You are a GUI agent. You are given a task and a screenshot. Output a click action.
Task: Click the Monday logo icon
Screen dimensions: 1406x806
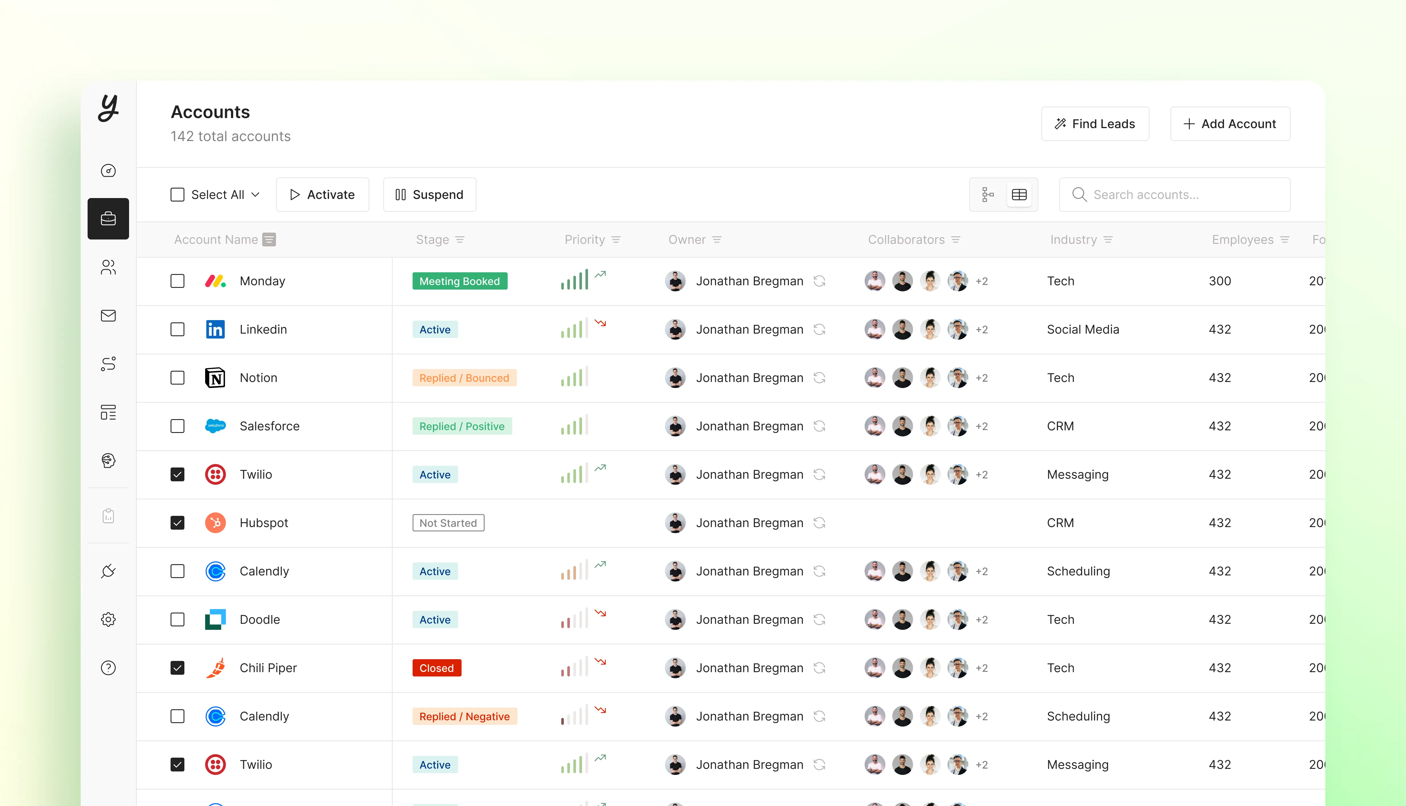click(216, 281)
